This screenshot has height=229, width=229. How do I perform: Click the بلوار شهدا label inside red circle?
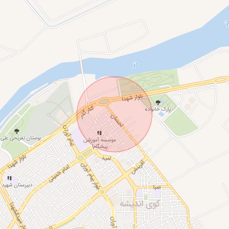coord(132,98)
